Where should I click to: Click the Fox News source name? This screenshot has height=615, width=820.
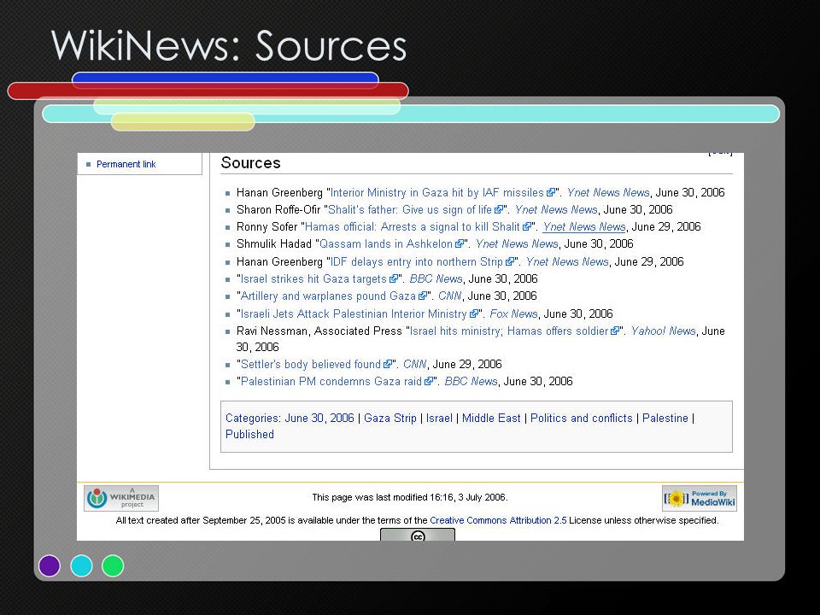point(513,313)
